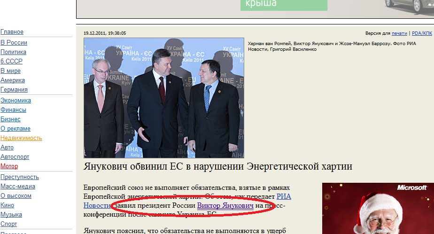Viewport: 434px width, 234px height.
Task: Go to the В мире section
Action: pyautogui.click(x=10, y=71)
